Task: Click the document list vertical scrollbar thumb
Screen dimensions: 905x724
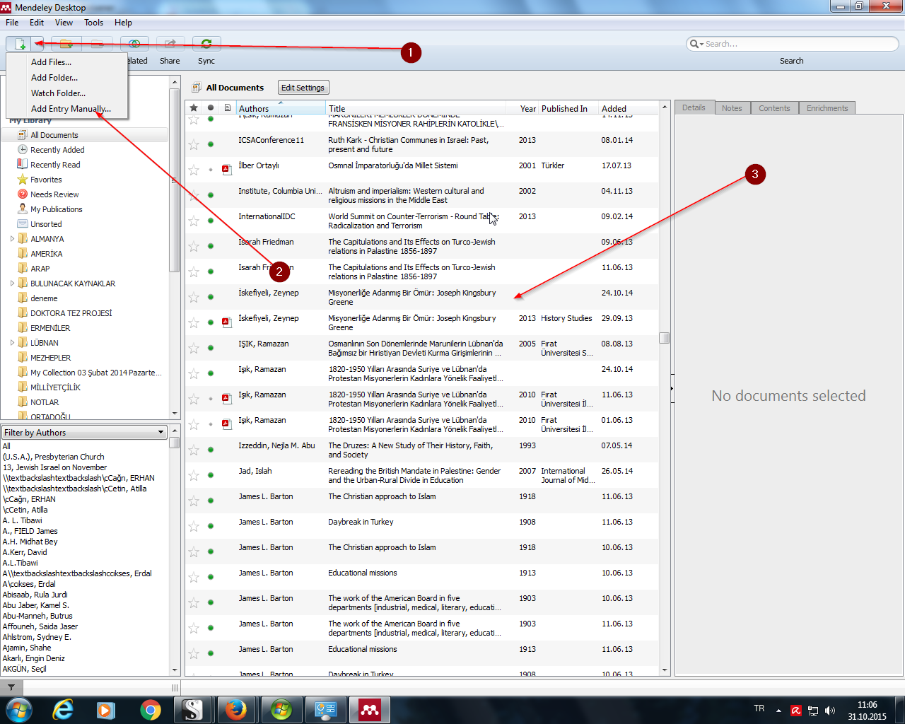Action: click(x=665, y=338)
